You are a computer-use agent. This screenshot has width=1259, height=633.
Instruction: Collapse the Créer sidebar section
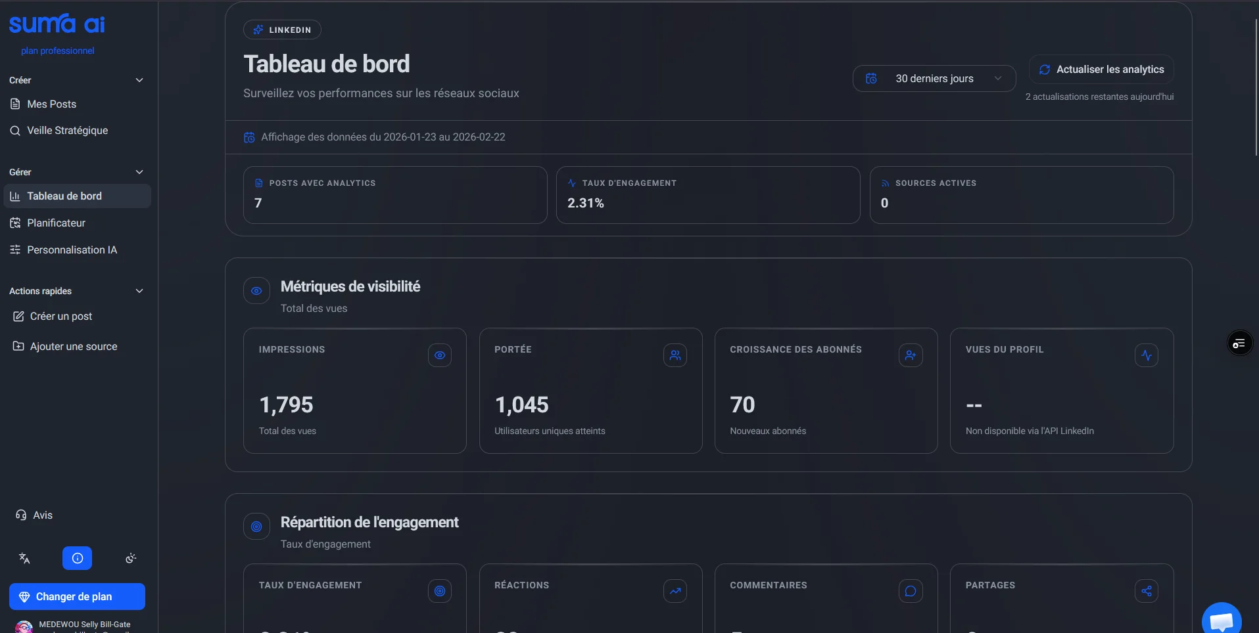point(139,80)
